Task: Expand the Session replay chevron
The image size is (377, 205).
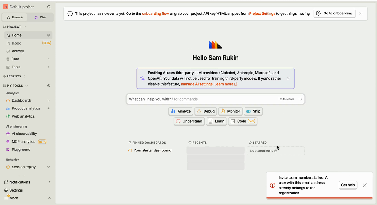Action: (48, 167)
